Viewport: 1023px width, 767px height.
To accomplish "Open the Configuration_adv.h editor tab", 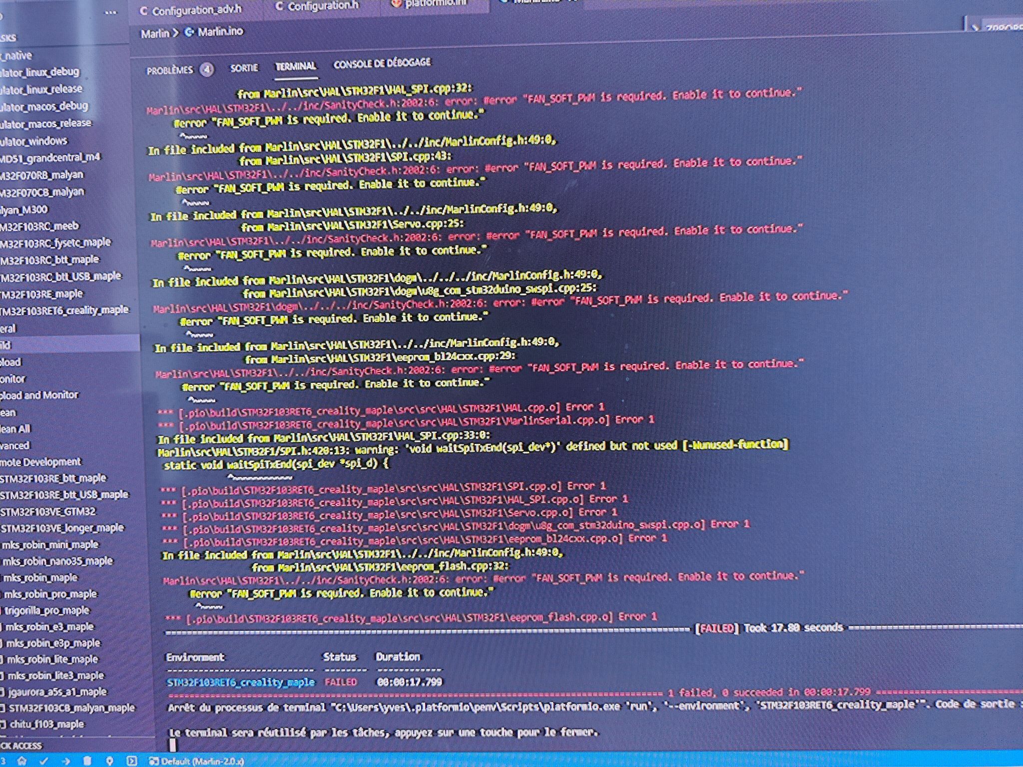I will tap(191, 10).
